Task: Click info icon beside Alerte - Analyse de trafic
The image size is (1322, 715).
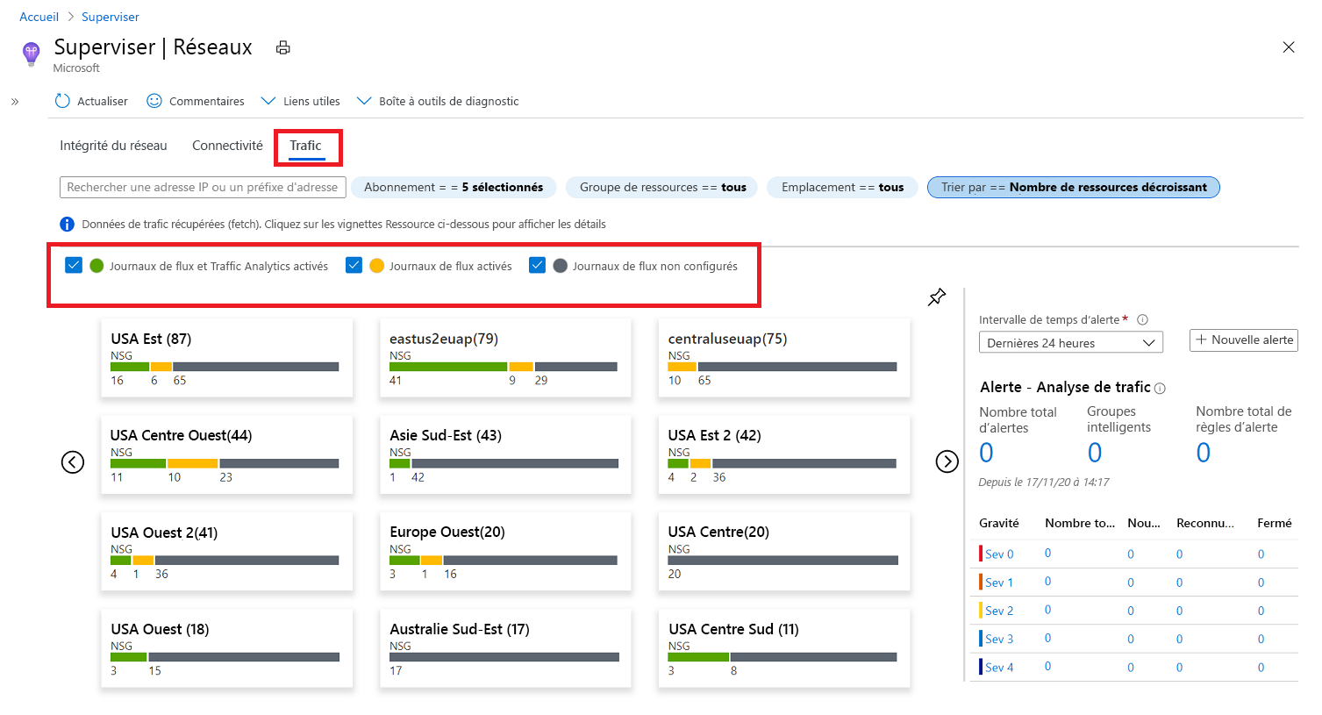Action: [1160, 389]
